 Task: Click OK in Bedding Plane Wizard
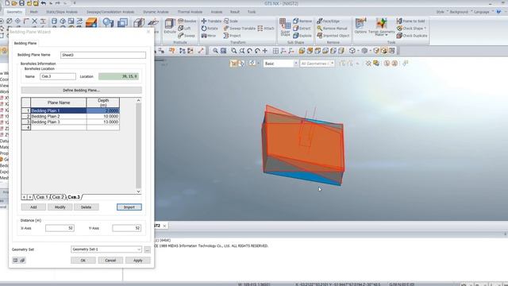83,261
